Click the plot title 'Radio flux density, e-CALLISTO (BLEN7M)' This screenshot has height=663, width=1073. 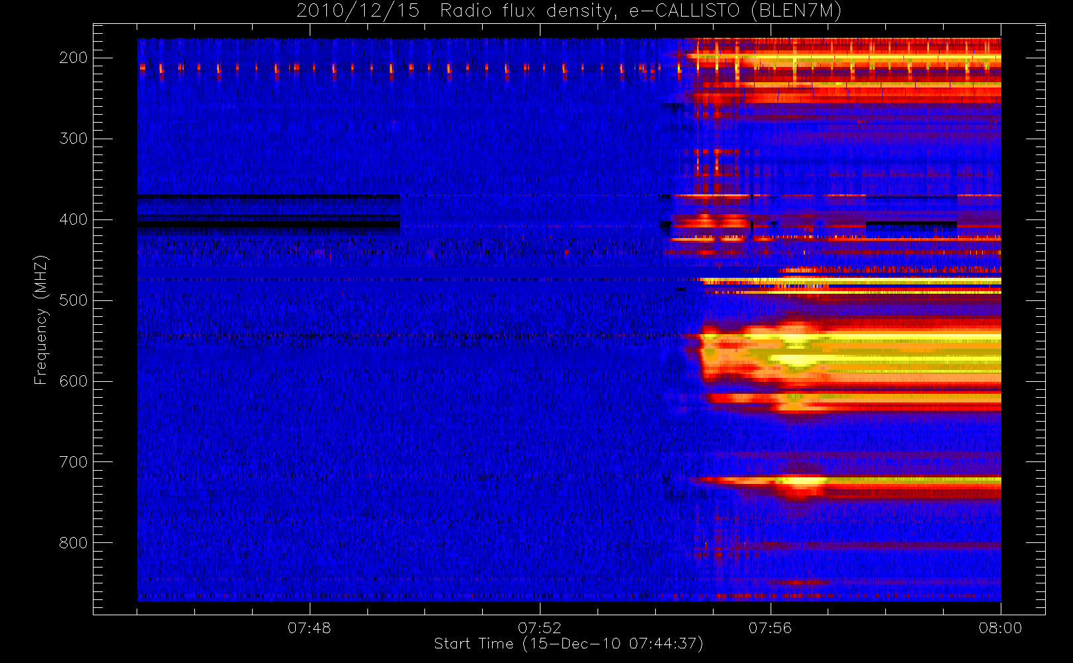click(x=641, y=11)
